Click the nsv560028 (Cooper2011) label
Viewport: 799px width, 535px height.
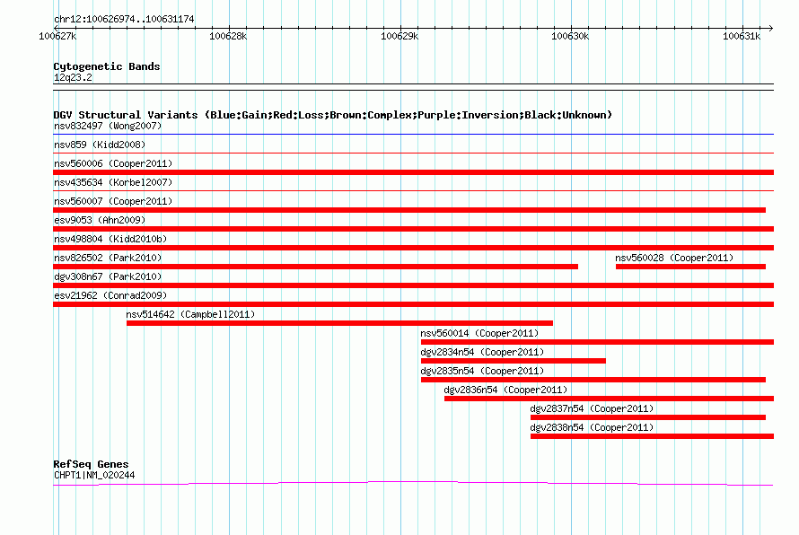click(674, 258)
